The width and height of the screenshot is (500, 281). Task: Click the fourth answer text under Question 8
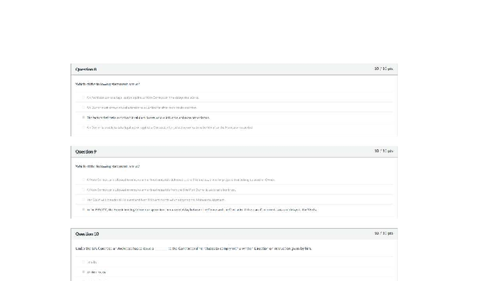(x=170, y=127)
